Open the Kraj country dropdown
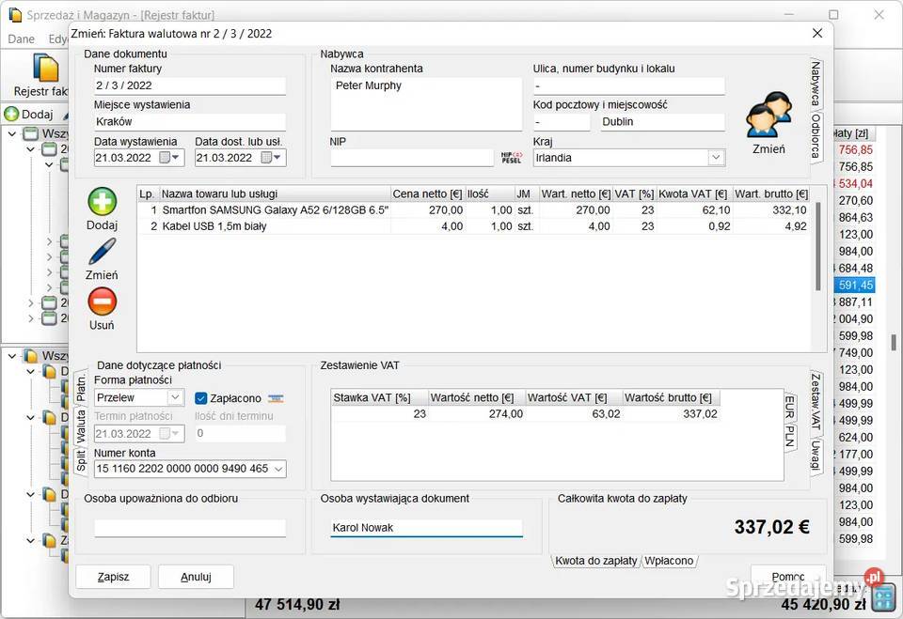 pyautogui.click(x=716, y=158)
